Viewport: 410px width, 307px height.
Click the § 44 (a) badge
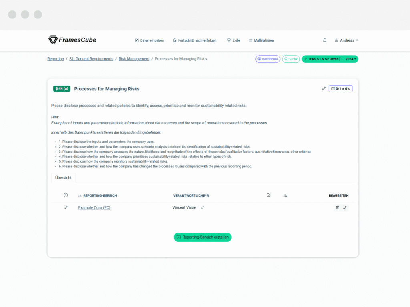(62, 88)
